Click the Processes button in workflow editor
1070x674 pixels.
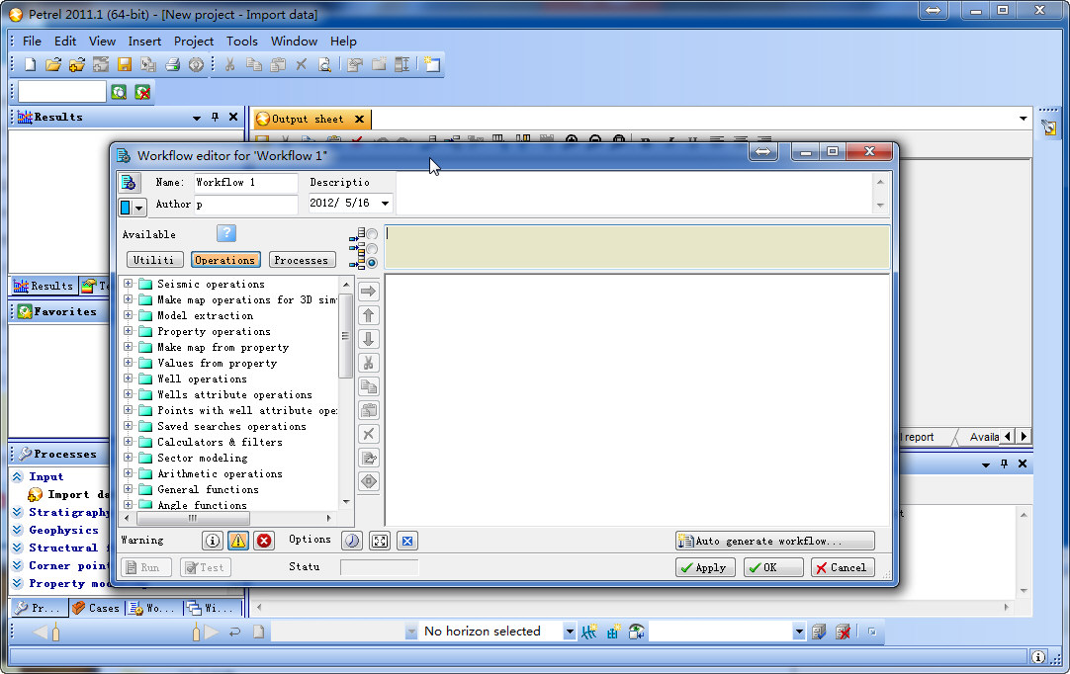301,260
